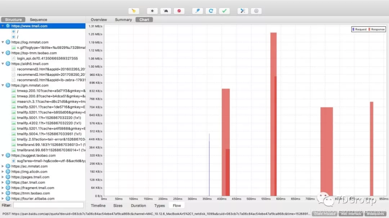Open the Summary tab
Viewport: 389px width, 218px height.
tap(123, 19)
